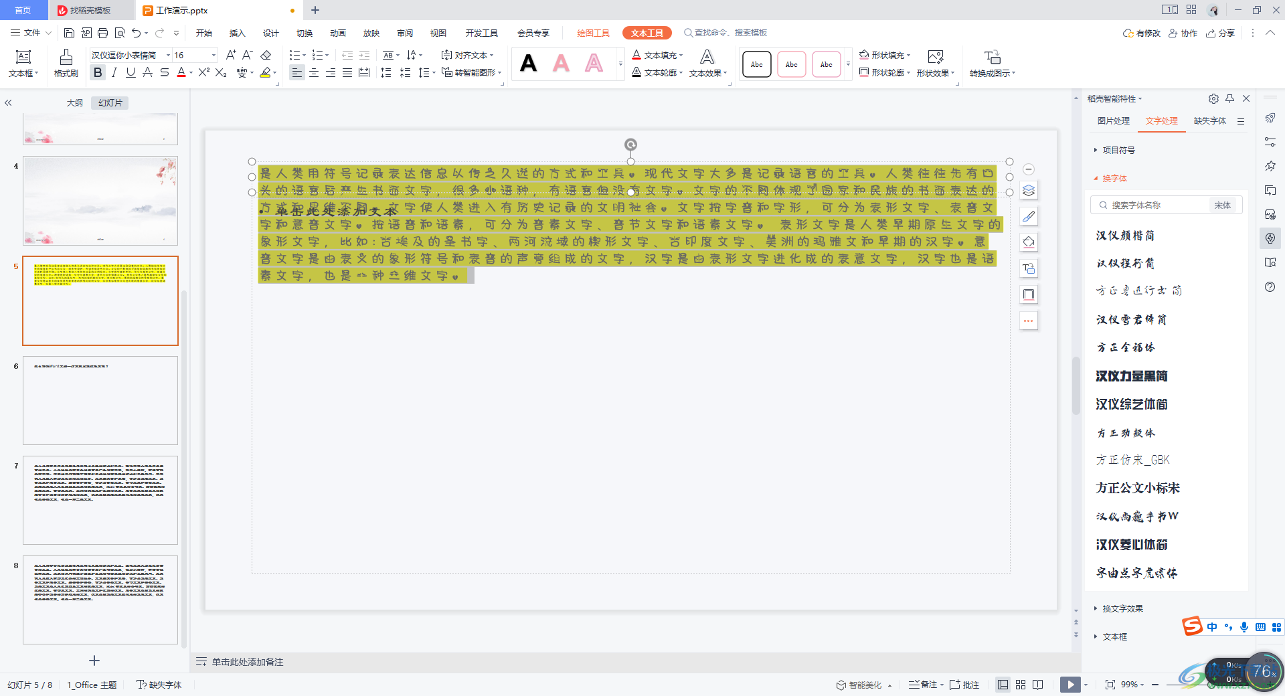The width and height of the screenshot is (1285, 696).
Task: Open the Animation ribbon tab
Action: pos(338,33)
